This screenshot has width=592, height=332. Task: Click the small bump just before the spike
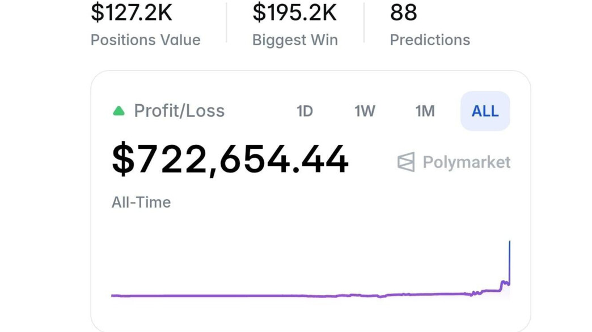click(503, 282)
